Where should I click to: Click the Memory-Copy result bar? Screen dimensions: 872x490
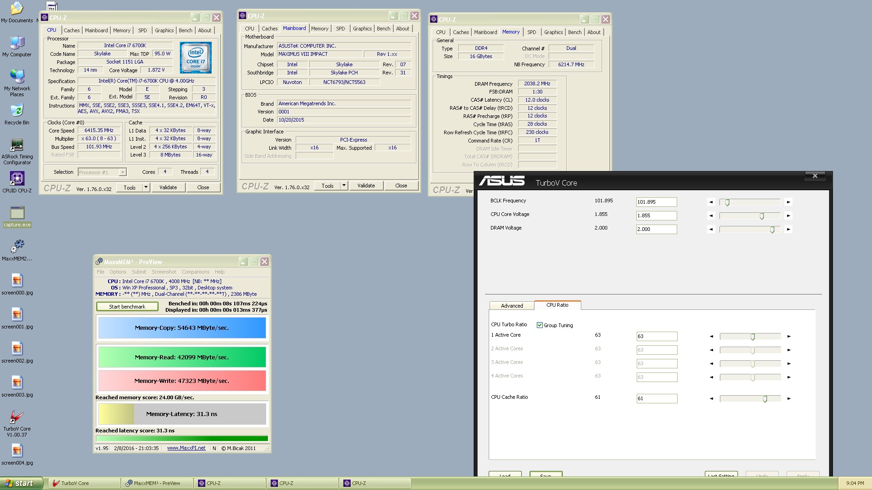click(x=182, y=328)
